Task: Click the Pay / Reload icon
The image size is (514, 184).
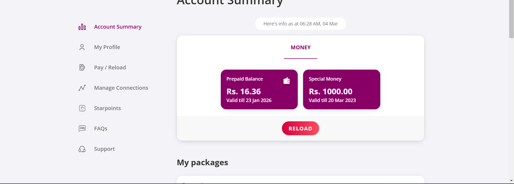Action: [82, 67]
